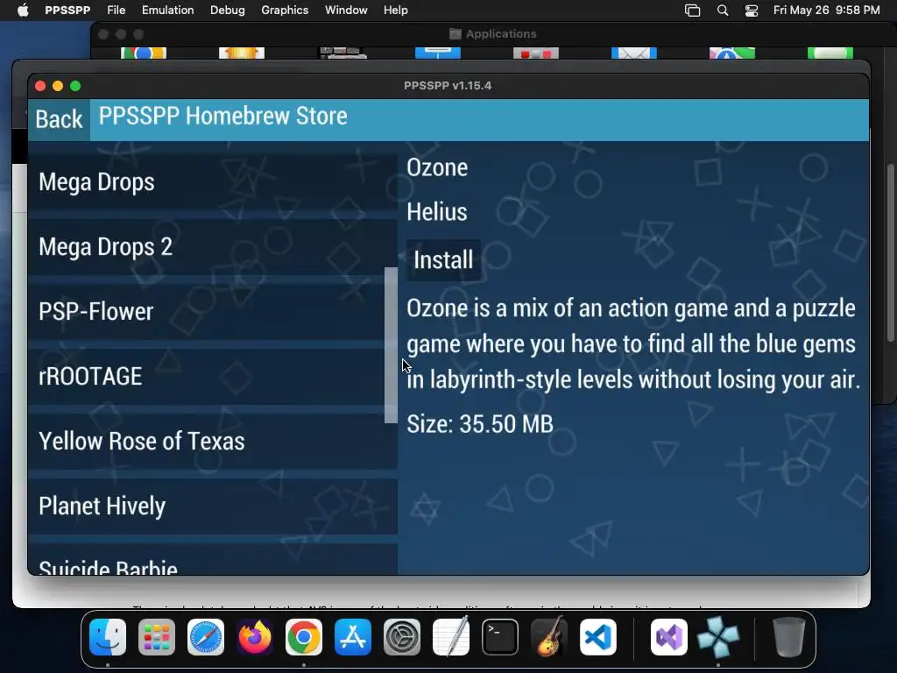Open the Trash in the dock
The image size is (897, 673).
(x=789, y=637)
